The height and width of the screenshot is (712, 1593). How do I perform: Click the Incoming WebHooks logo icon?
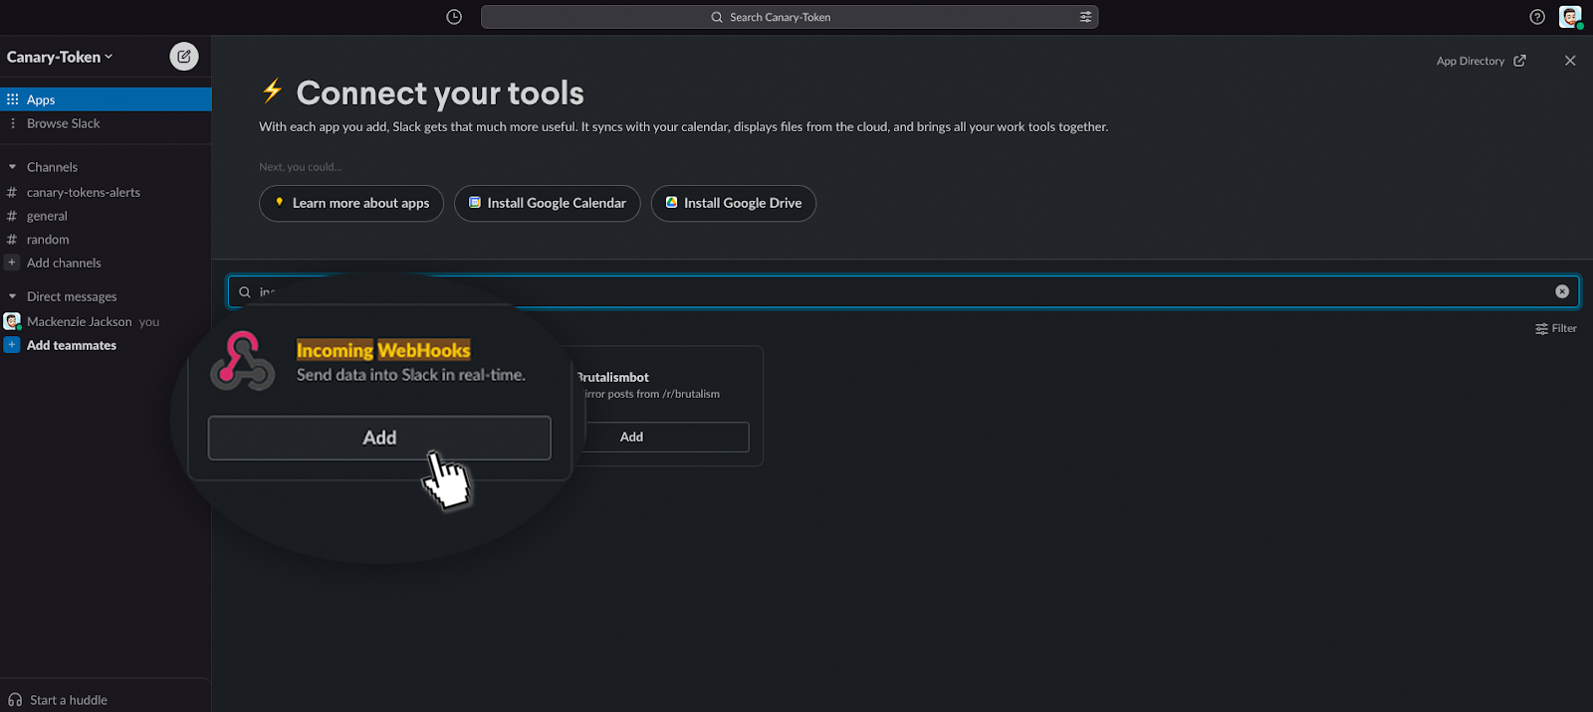tap(242, 360)
